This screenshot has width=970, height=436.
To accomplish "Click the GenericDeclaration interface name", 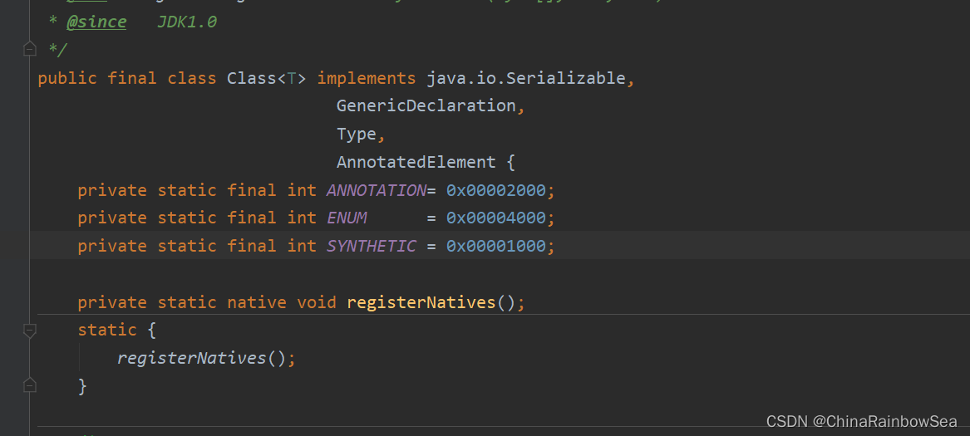I will [426, 106].
